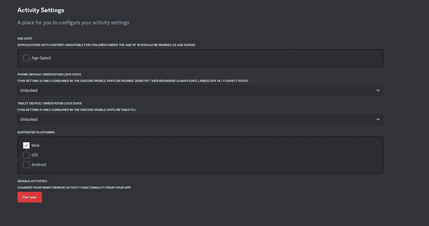
Task: Uncheck the Web platform checkbox
Action: [26, 145]
